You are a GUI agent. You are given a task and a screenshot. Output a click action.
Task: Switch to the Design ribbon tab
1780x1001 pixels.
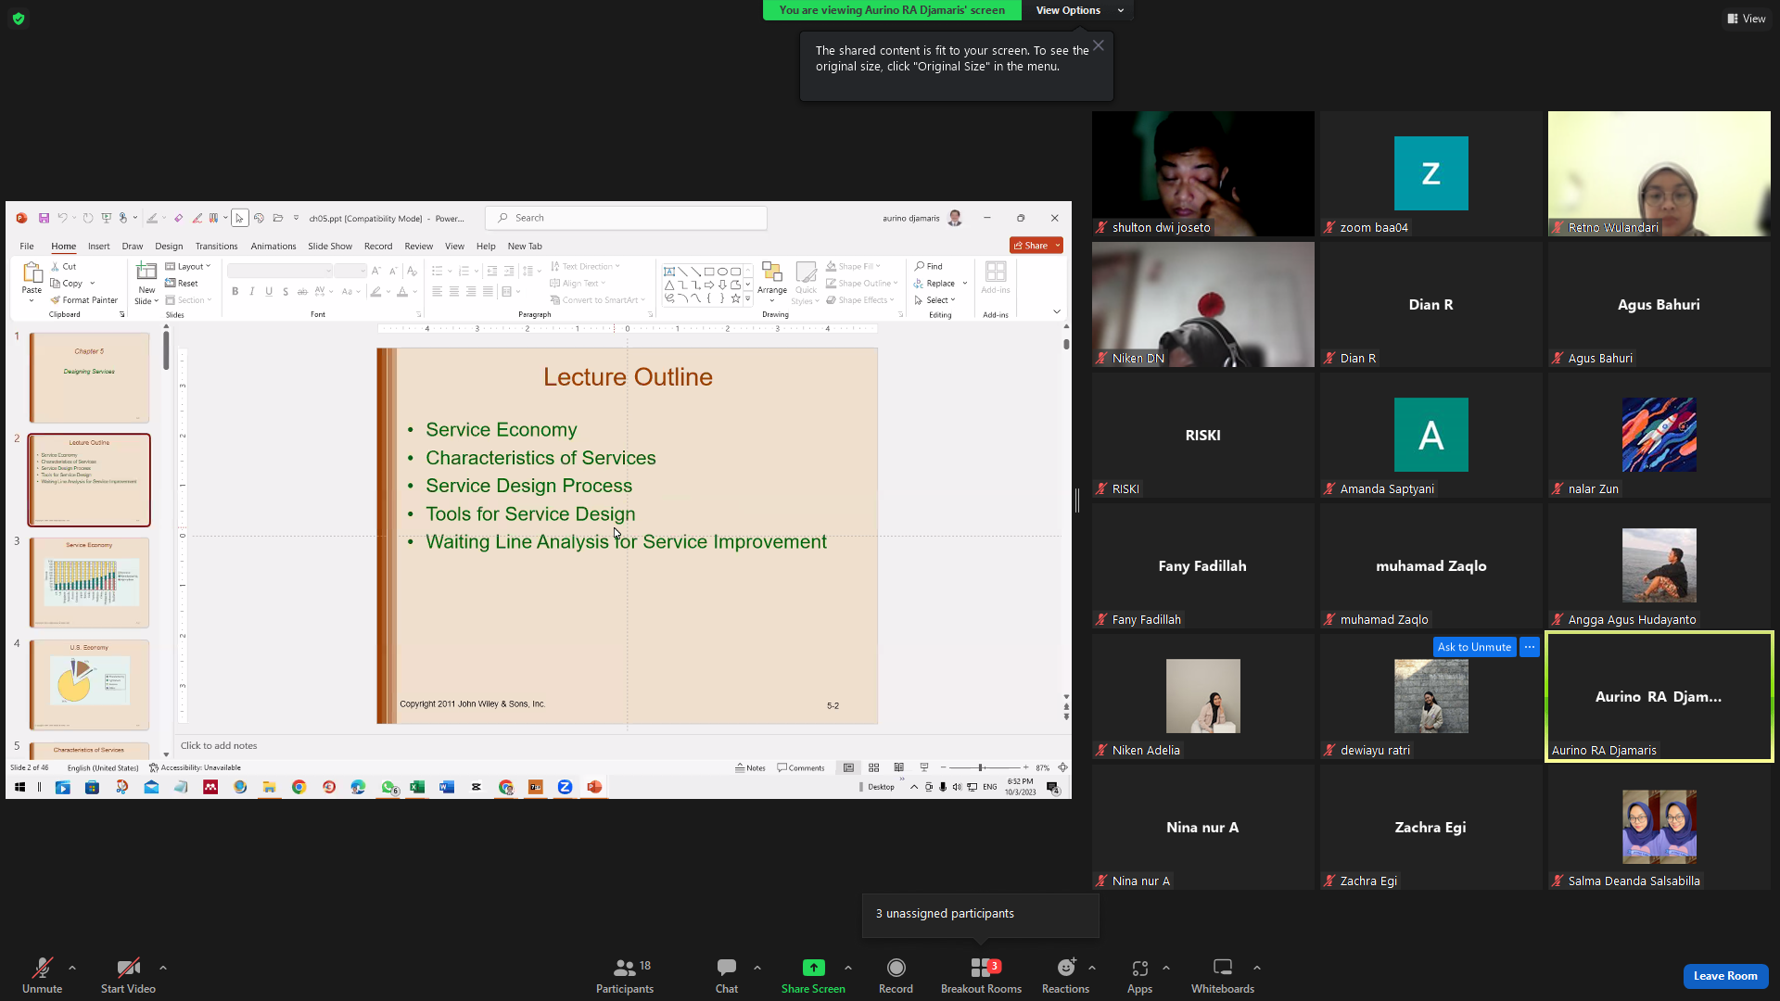[x=169, y=247]
